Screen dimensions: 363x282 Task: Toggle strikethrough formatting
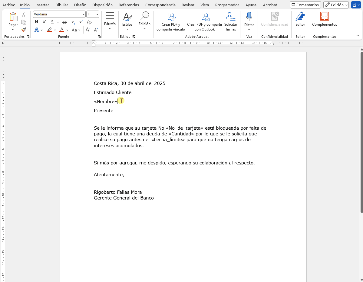[x=64, y=22]
